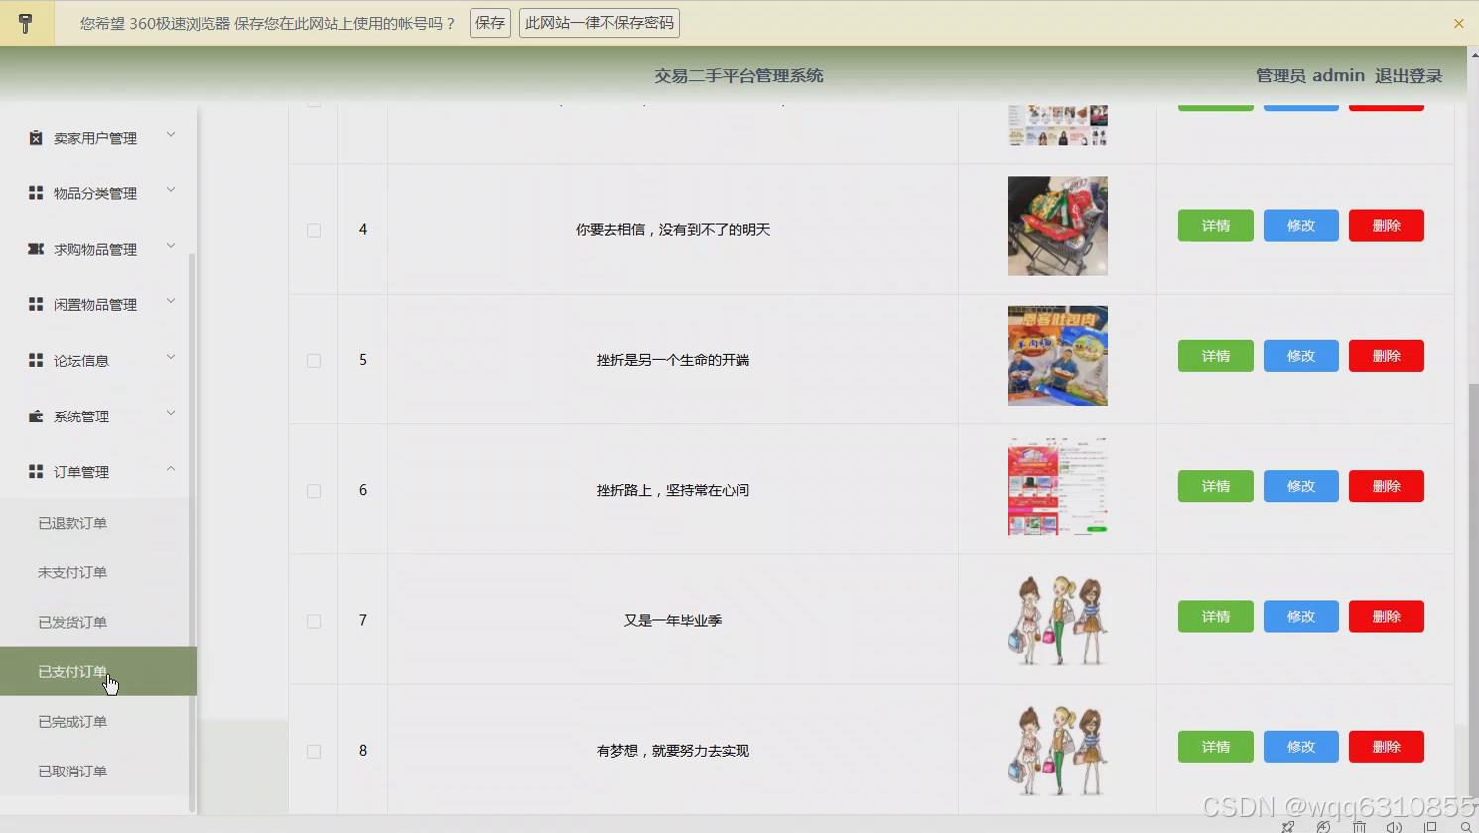This screenshot has width=1479, height=833.
Task: Click title text 你要去相信，没有到不了的明天
Action: [673, 230]
